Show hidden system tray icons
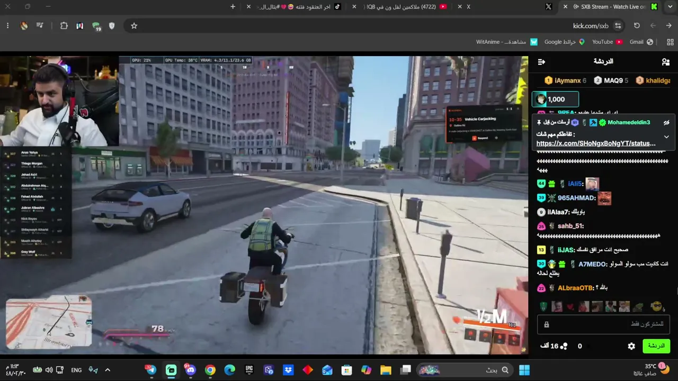Image resolution: width=678 pixels, height=381 pixels. point(107,370)
